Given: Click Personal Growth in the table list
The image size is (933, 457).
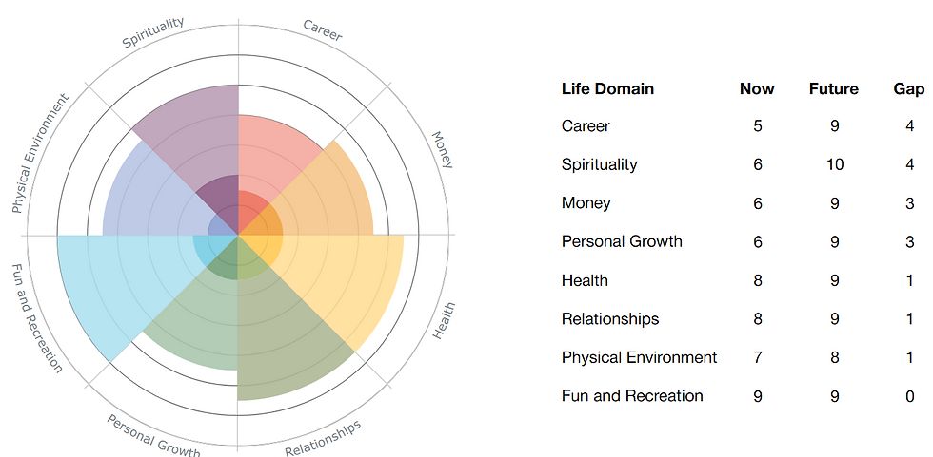Looking at the screenshot, I should [622, 241].
